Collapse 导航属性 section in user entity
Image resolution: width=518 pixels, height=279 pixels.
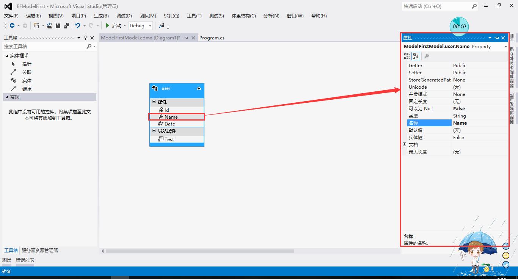pyautogui.click(x=154, y=131)
